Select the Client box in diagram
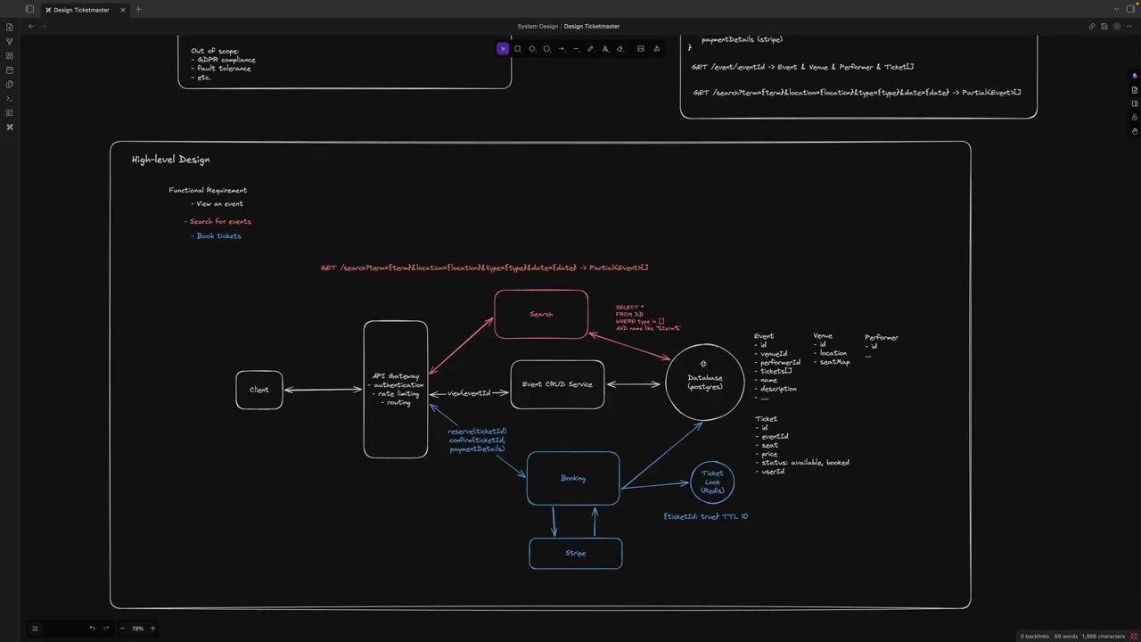The width and height of the screenshot is (1141, 642). pyautogui.click(x=259, y=390)
